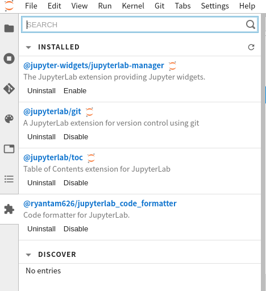Screen dimensions: 266x291
Task: Click Jupyter icon next to @jupyterlab/toc
Action: [x=91, y=158]
